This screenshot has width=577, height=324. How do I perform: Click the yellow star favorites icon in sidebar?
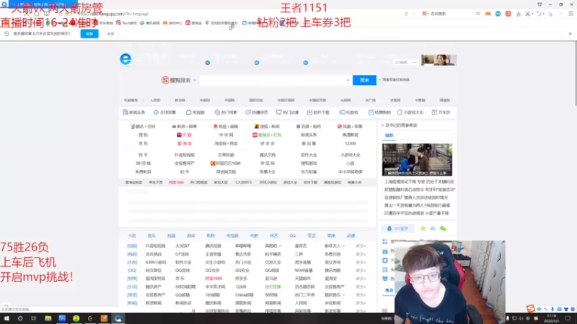click(423, 228)
